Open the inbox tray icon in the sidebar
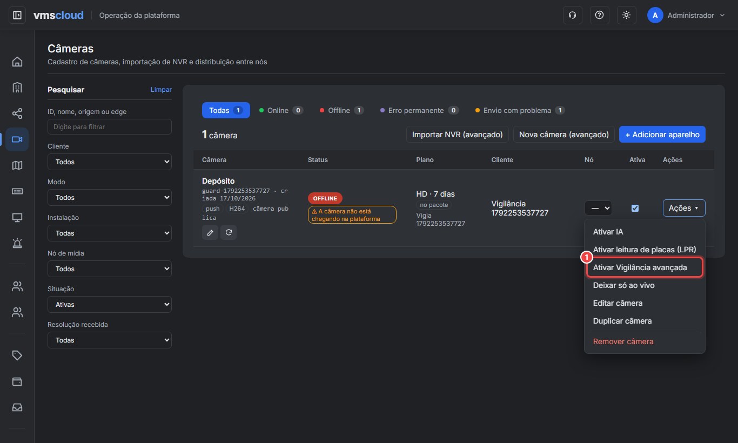This screenshot has width=738, height=443. 17,407
